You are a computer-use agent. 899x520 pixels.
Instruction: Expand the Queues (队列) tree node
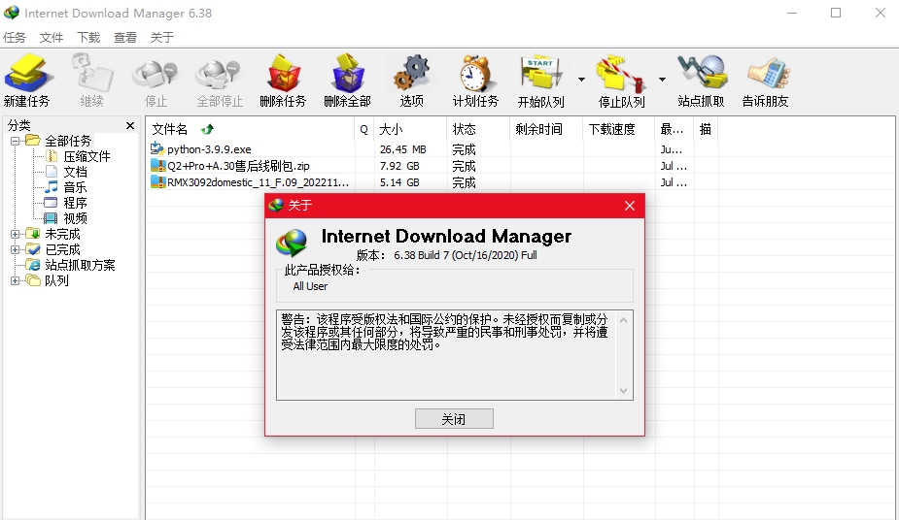click(x=15, y=280)
